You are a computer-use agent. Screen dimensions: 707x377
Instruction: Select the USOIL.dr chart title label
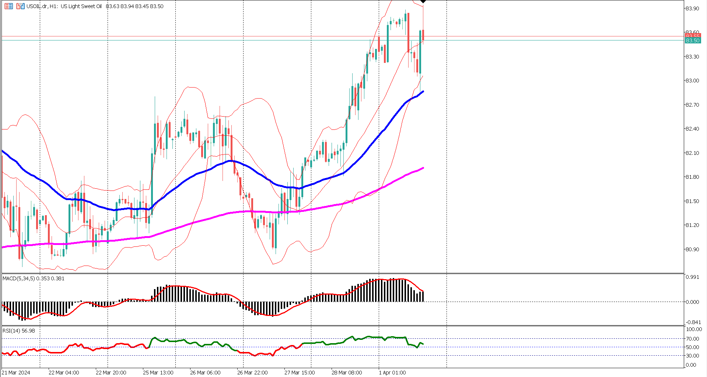[41, 6]
